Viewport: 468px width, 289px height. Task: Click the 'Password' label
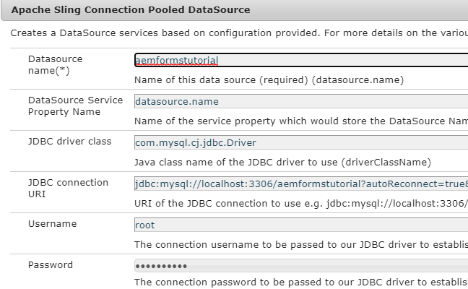coord(51,265)
